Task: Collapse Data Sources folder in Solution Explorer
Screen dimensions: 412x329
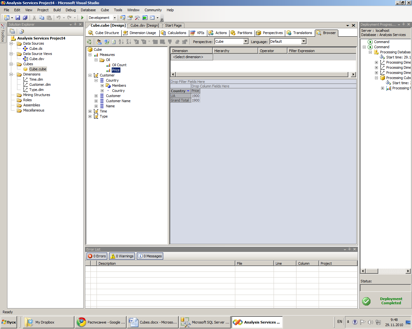Action: point(11,43)
